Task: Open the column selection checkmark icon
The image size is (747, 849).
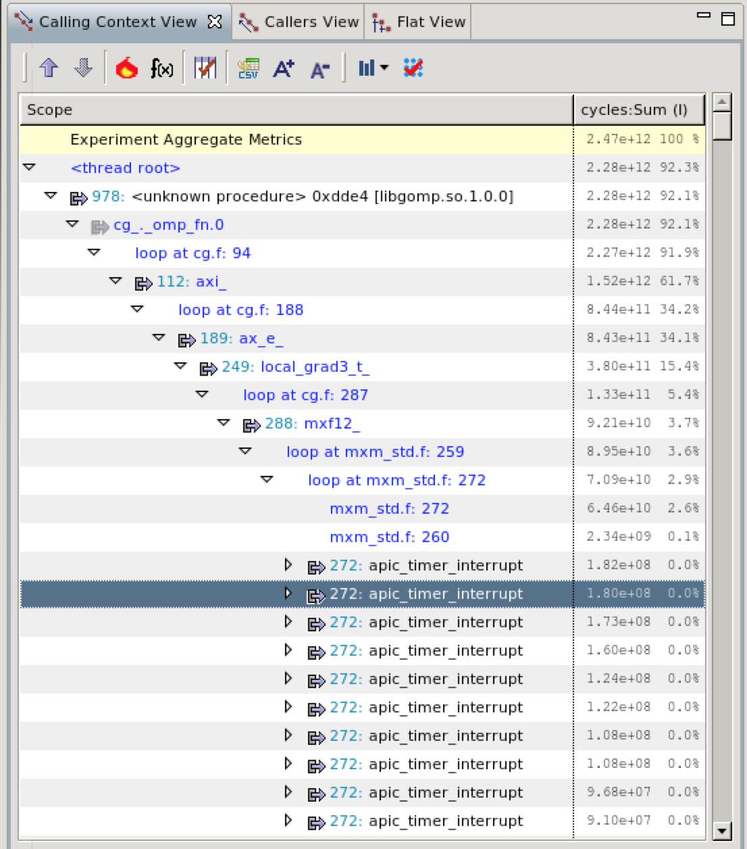Action: (413, 68)
